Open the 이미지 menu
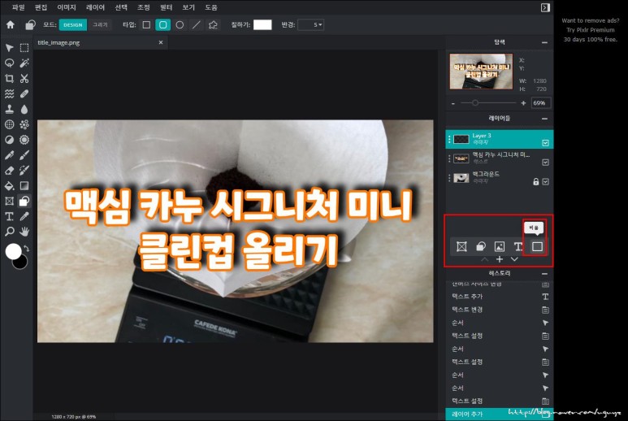Screen dimensions: 628x421 [67, 7]
